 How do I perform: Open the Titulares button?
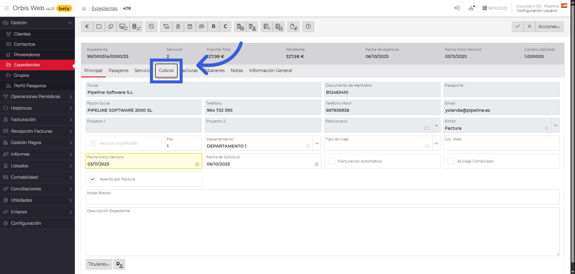tap(99, 264)
